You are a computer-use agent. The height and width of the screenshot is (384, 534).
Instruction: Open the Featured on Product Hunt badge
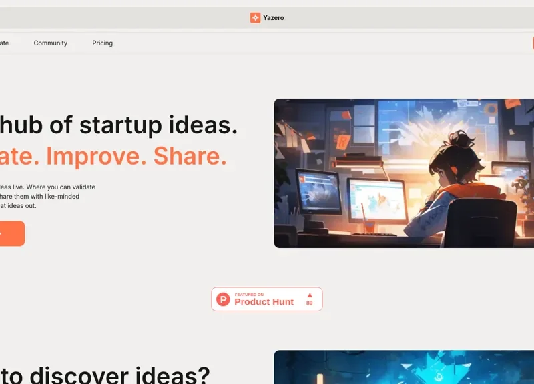[x=266, y=299]
